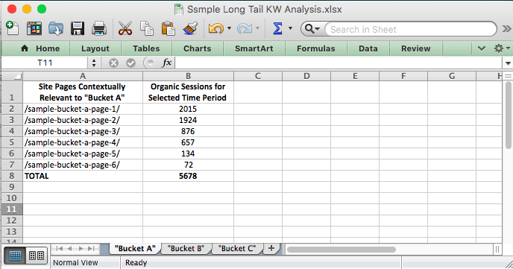Cut selection with scissors icon

click(x=125, y=28)
